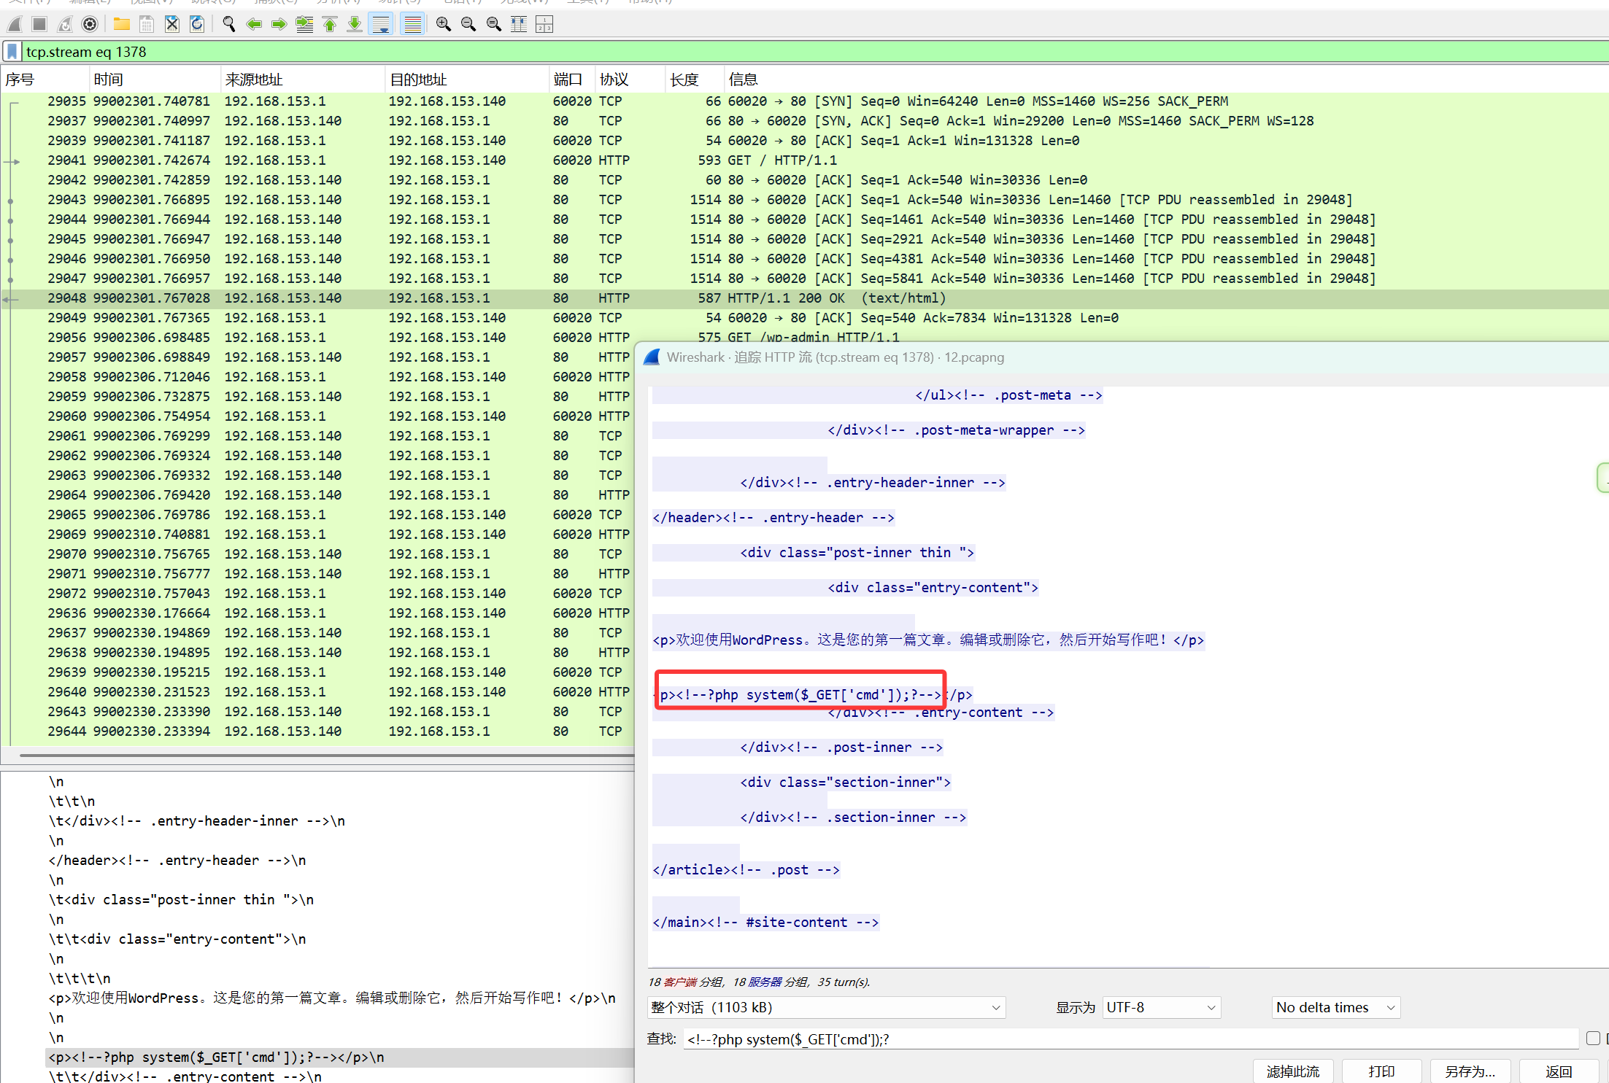Reload the capture file
The width and height of the screenshot is (1609, 1083).
(197, 25)
